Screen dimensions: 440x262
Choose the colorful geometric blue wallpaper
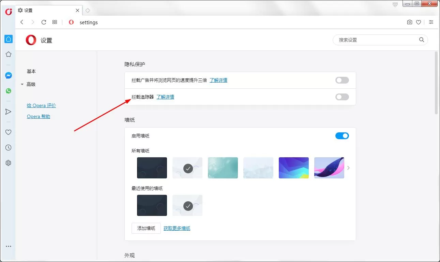294,168
